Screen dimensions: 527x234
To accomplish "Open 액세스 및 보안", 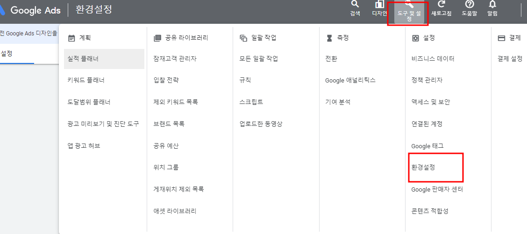I will point(431,102).
